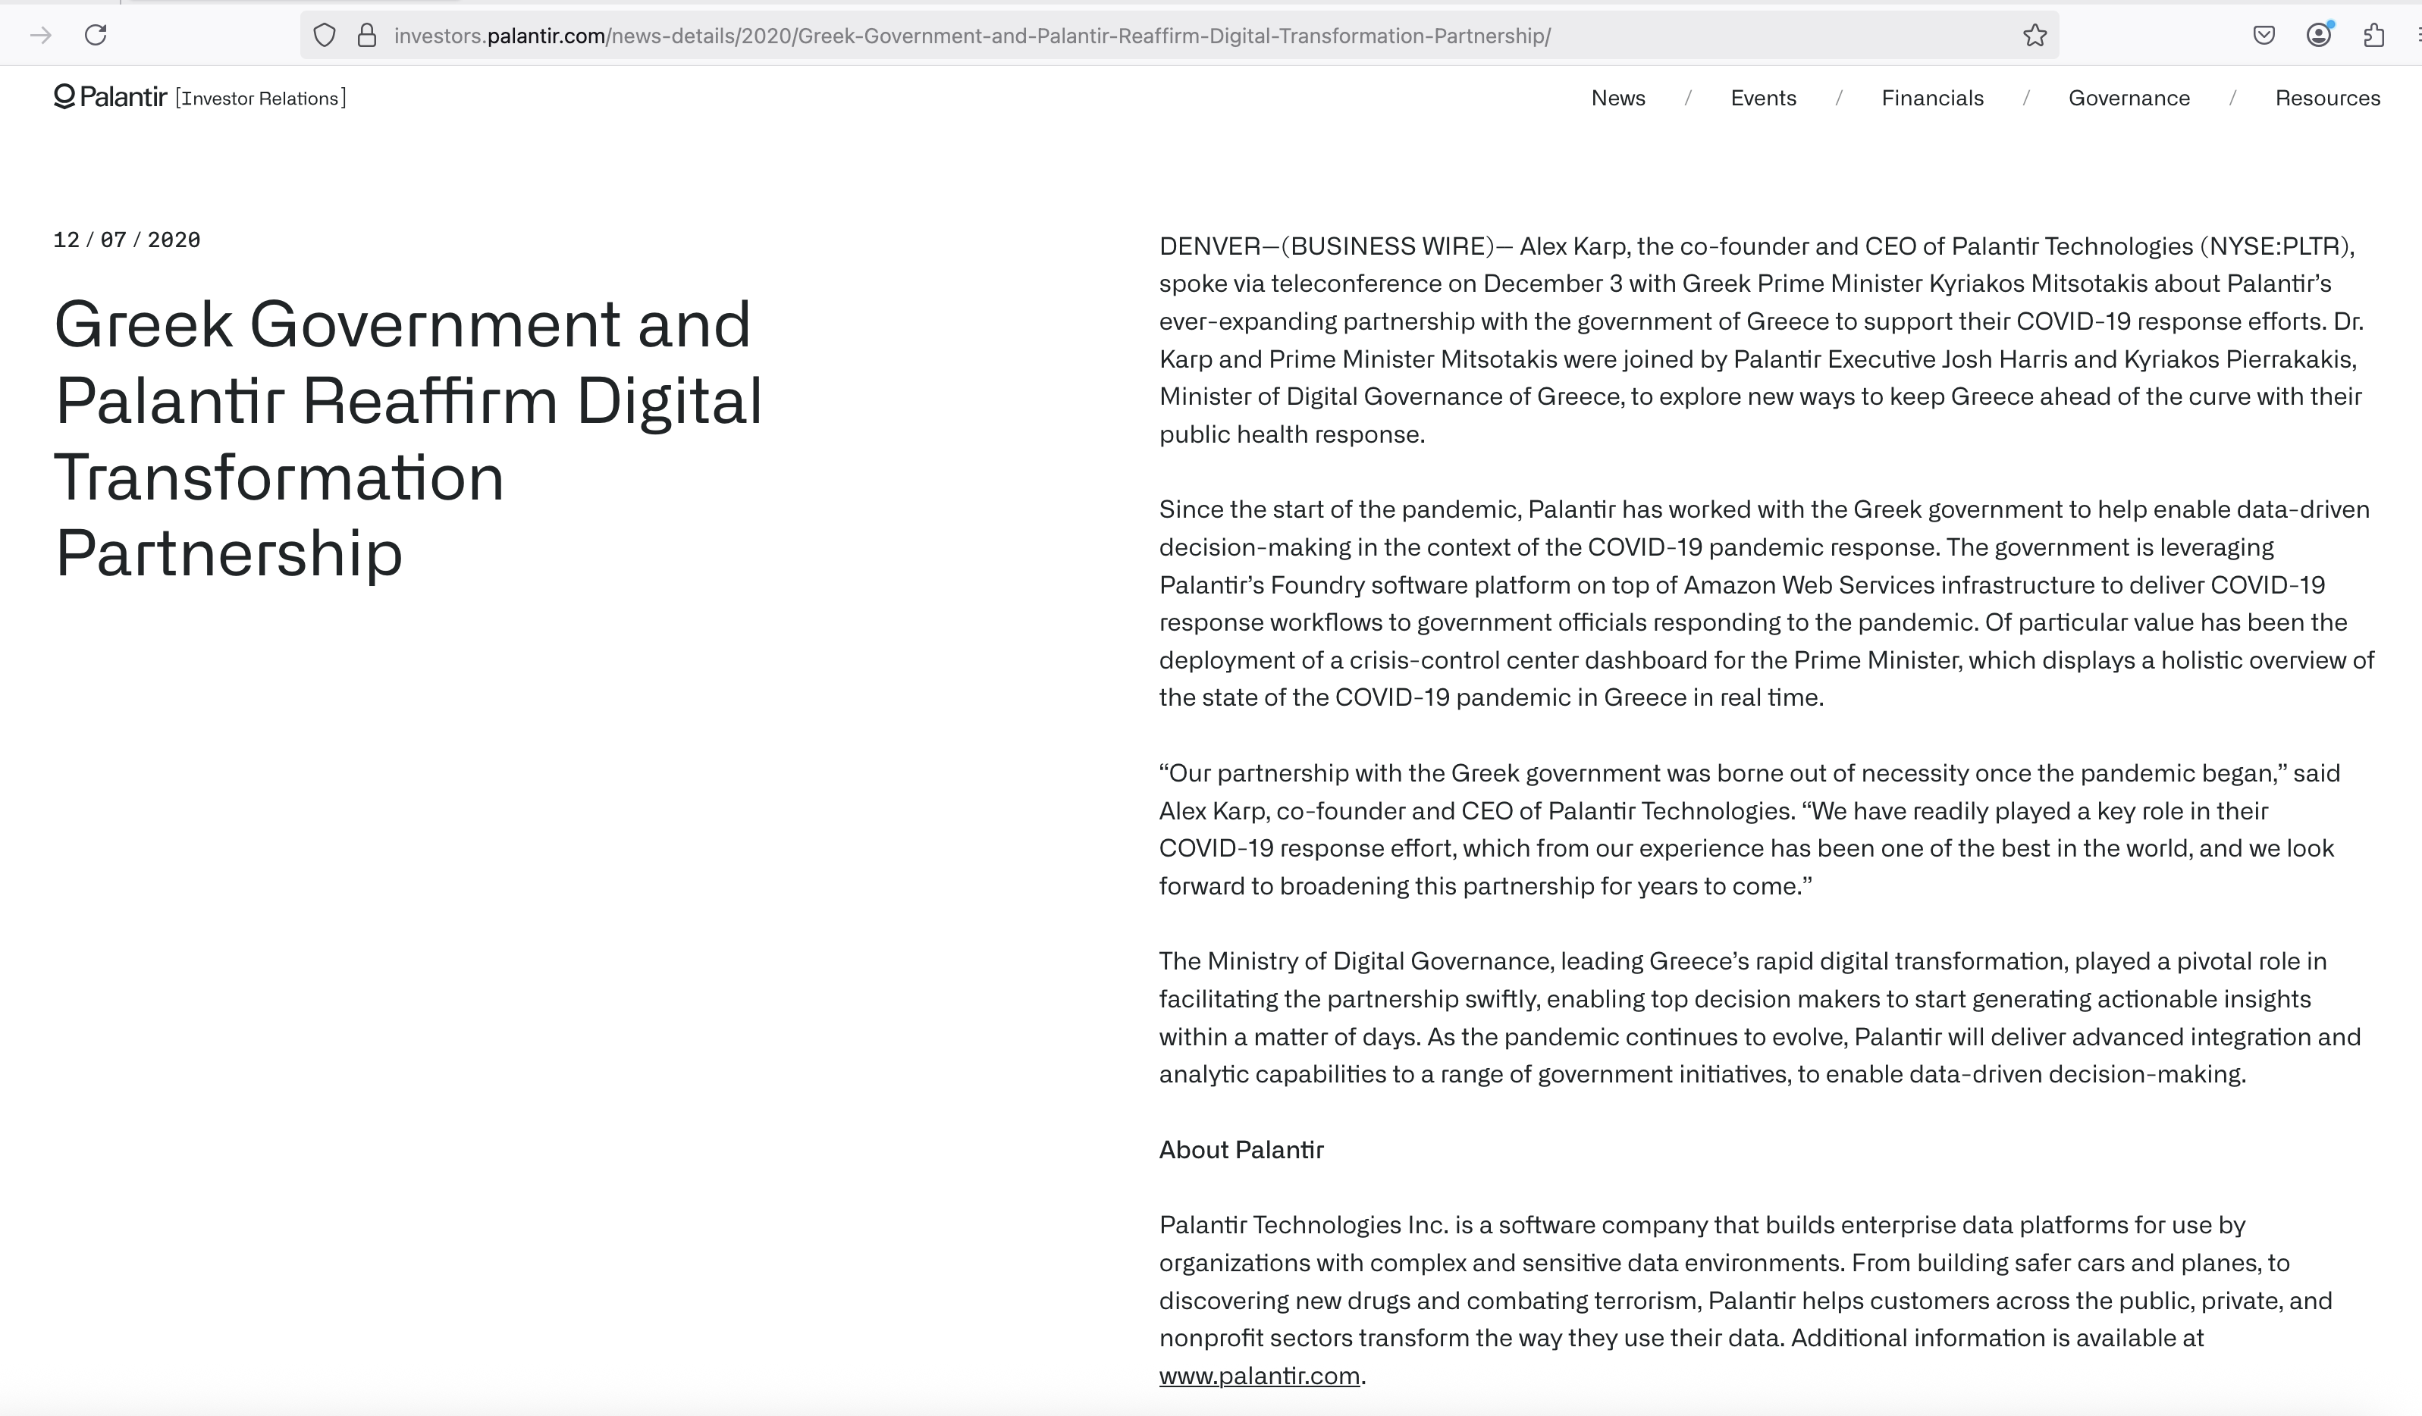Click the Palantir logo
The image size is (2422, 1416).
click(111, 97)
